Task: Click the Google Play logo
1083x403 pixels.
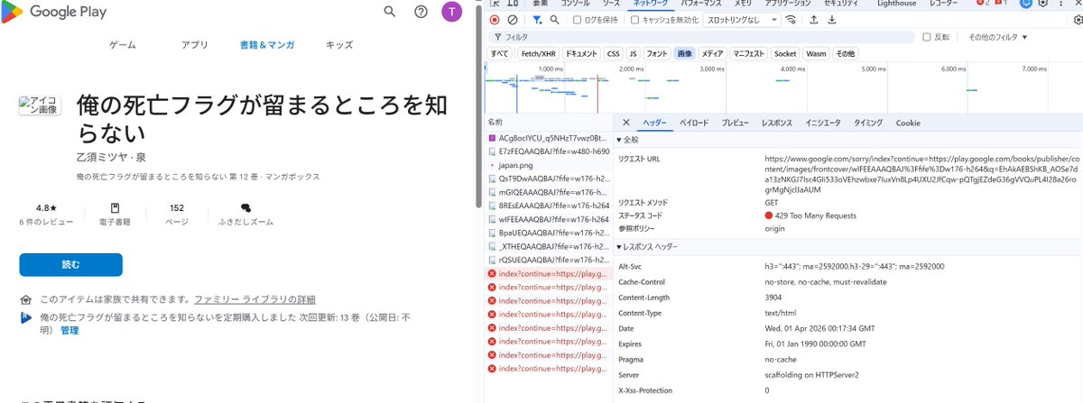Action: 53,12
